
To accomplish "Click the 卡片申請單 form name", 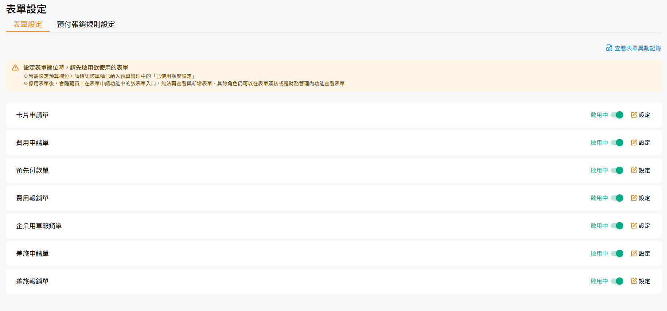I will (x=32, y=115).
